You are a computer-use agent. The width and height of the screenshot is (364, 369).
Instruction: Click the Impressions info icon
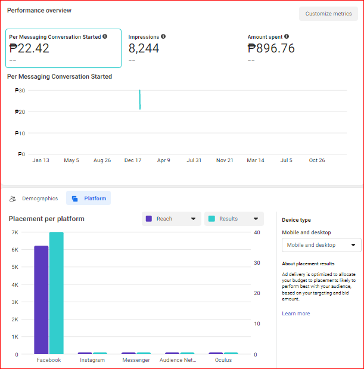click(x=163, y=37)
